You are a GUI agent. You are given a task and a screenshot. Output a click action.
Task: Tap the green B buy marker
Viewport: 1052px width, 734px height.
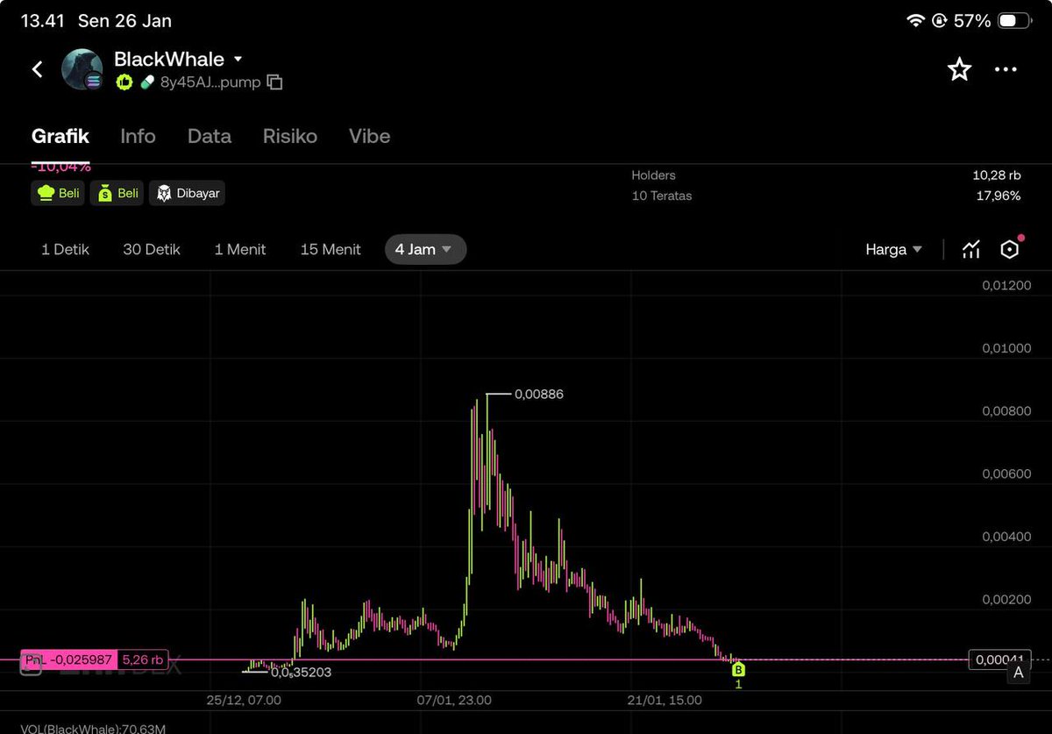point(738,670)
